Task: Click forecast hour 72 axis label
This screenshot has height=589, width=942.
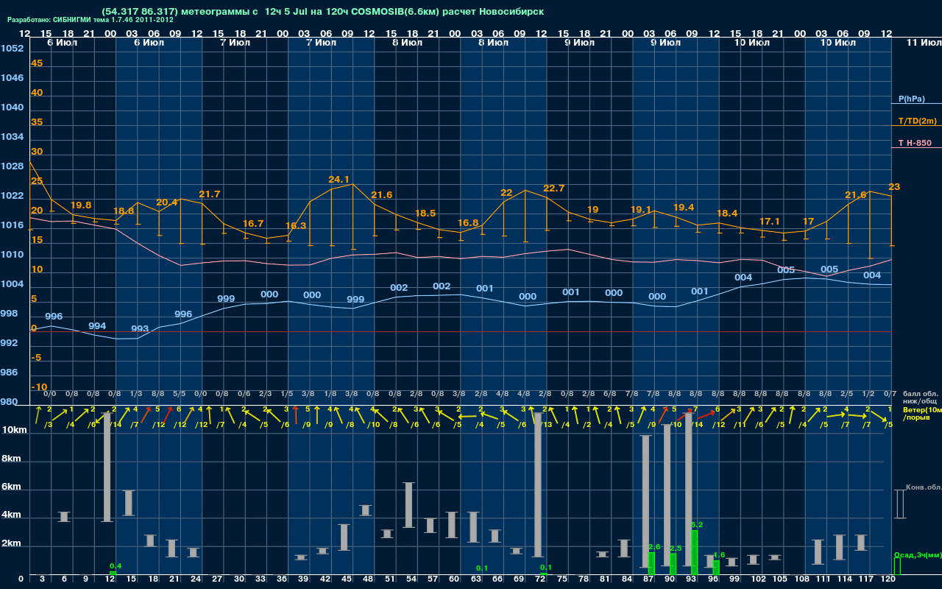Action: coord(541,580)
